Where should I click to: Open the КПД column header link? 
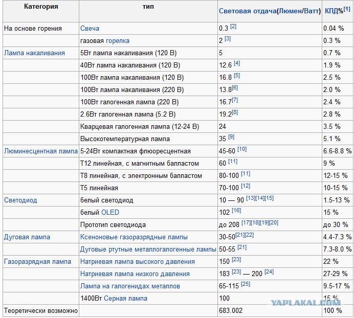click(x=334, y=11)
